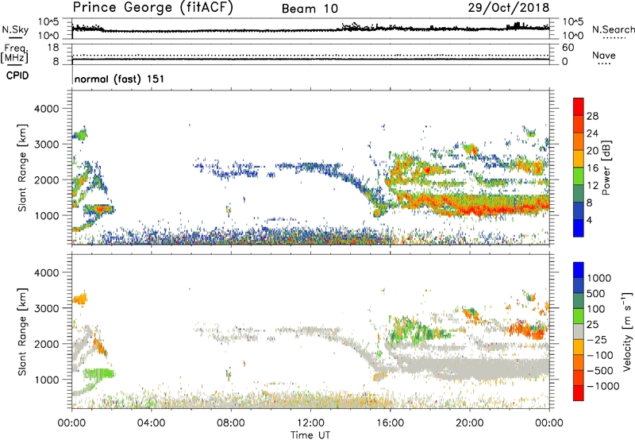Pick the red bottom segment of Velocity colorbar
Screen dimensions: 635x440
tap(579, 393)
